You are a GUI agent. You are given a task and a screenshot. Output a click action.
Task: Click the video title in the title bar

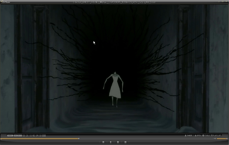(114, 2)
